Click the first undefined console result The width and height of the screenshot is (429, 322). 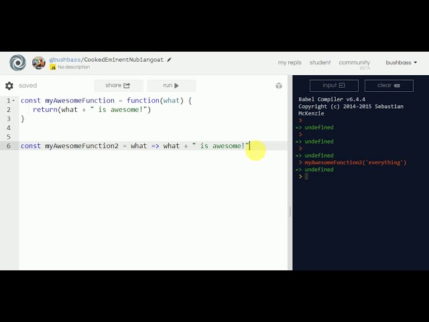pyautogui.click(x=319, y=127)
